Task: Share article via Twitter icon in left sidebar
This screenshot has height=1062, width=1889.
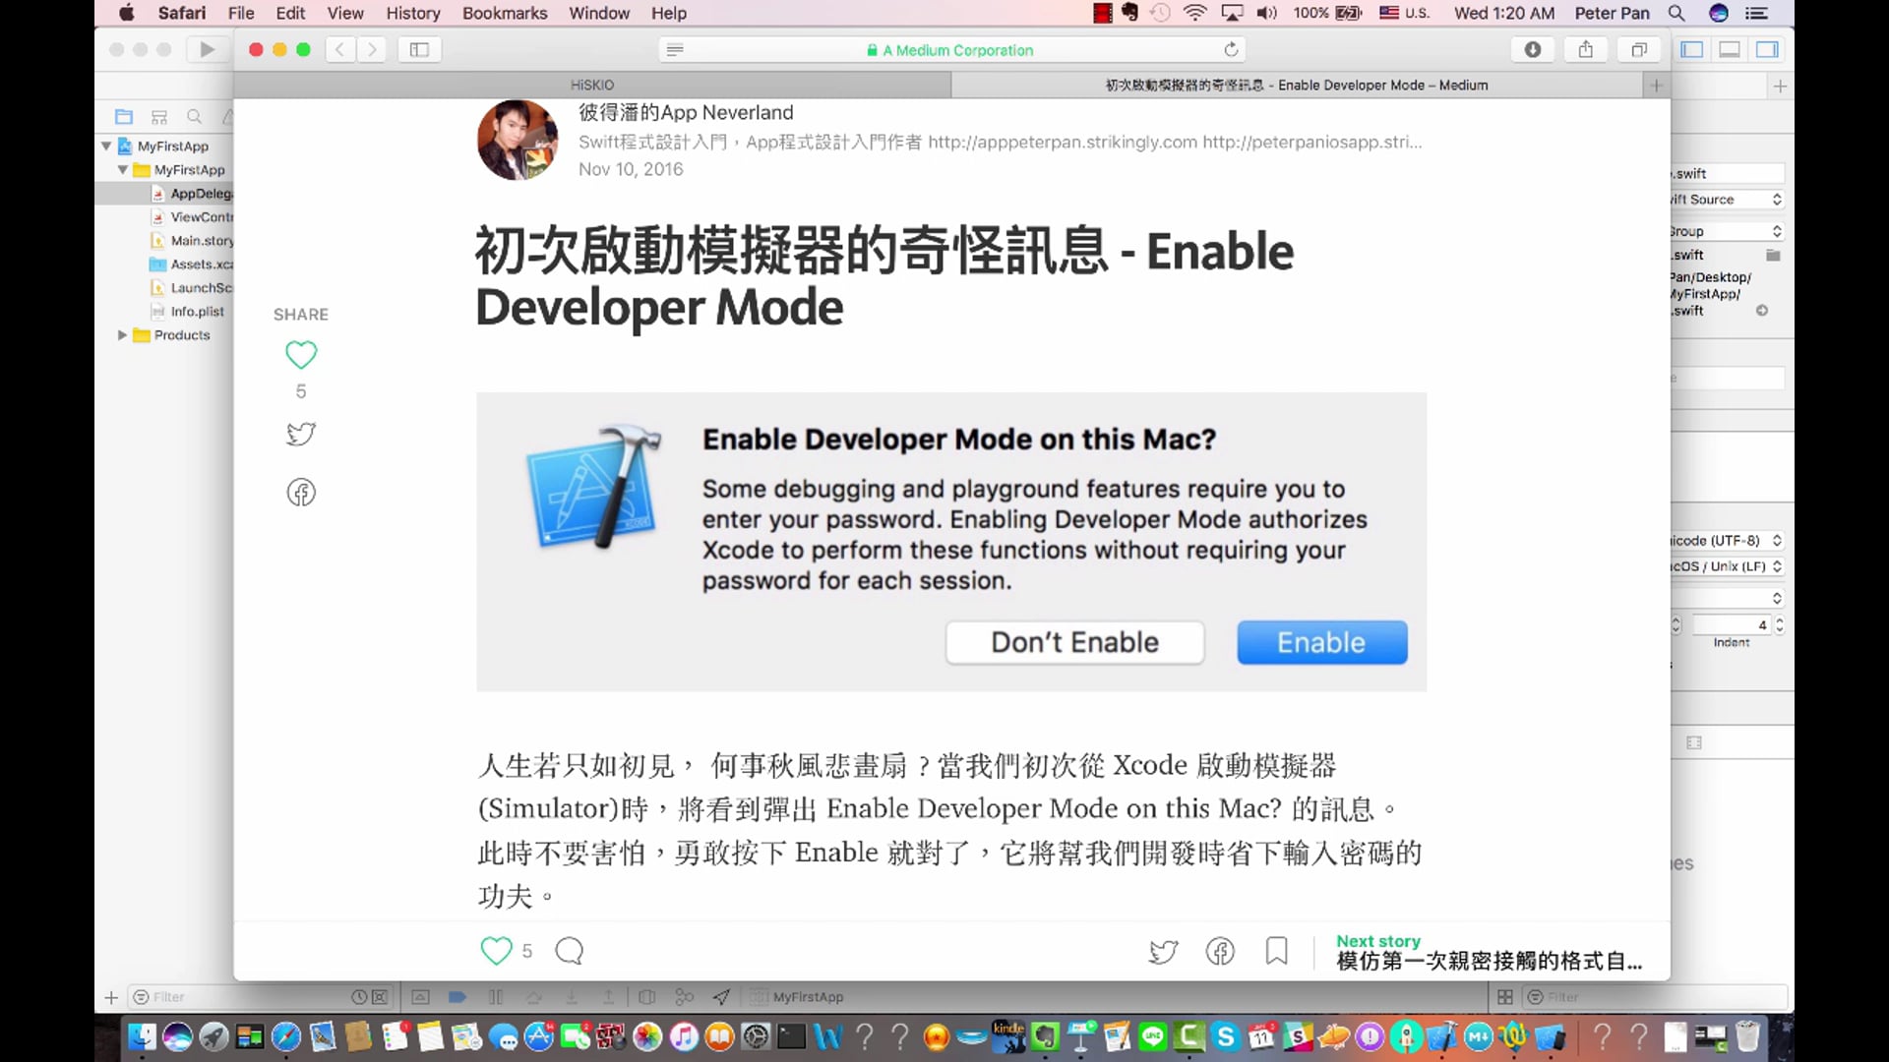Action: [x=301, y=434]
